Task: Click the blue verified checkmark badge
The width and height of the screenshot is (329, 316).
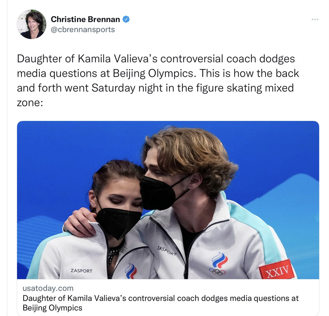Action: coord(126,19)
